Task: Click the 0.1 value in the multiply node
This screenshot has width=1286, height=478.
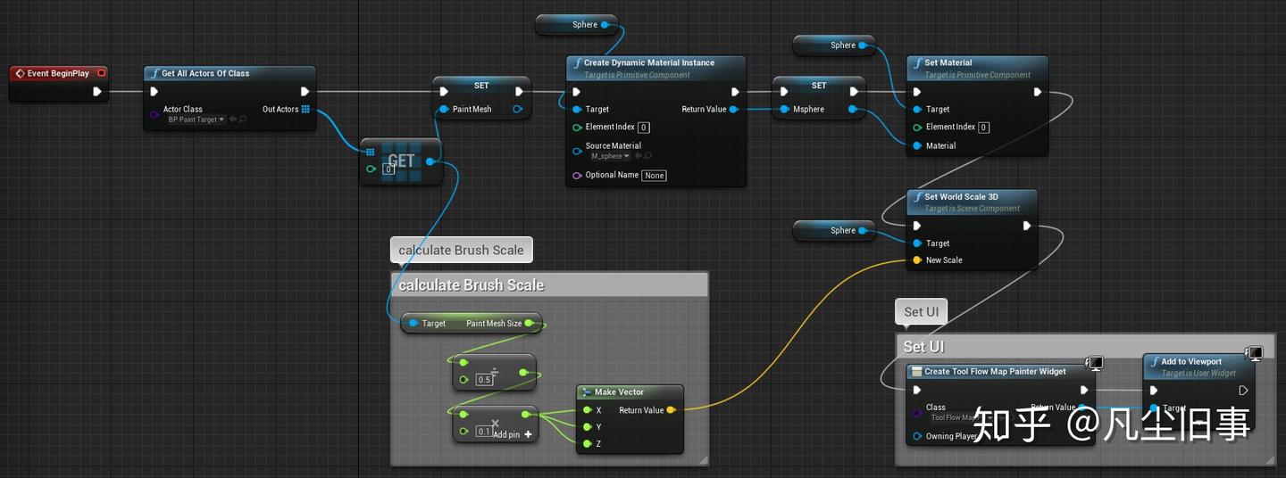Action: tap(483, 432)
